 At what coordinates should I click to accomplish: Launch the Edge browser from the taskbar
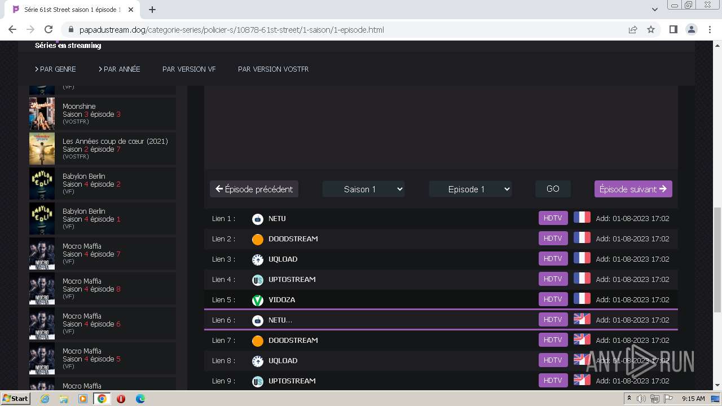[140, 399]
